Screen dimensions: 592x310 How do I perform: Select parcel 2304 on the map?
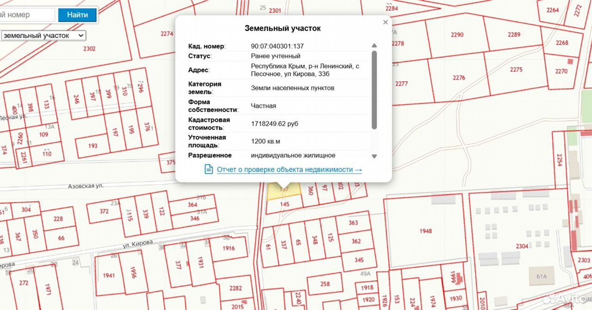coord(522,246)
